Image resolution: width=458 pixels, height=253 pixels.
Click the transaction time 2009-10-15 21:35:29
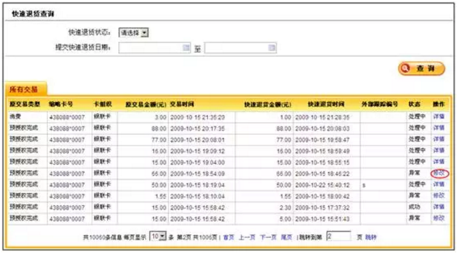[x=198, y=118]
